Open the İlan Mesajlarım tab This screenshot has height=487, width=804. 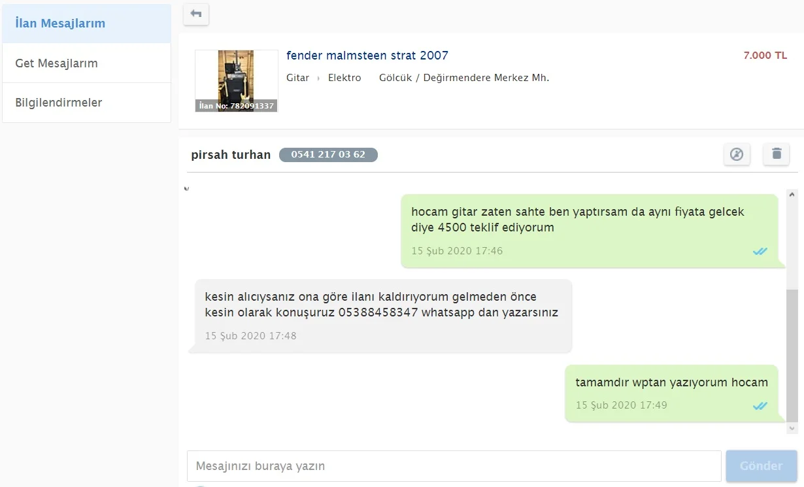[86, 24]
